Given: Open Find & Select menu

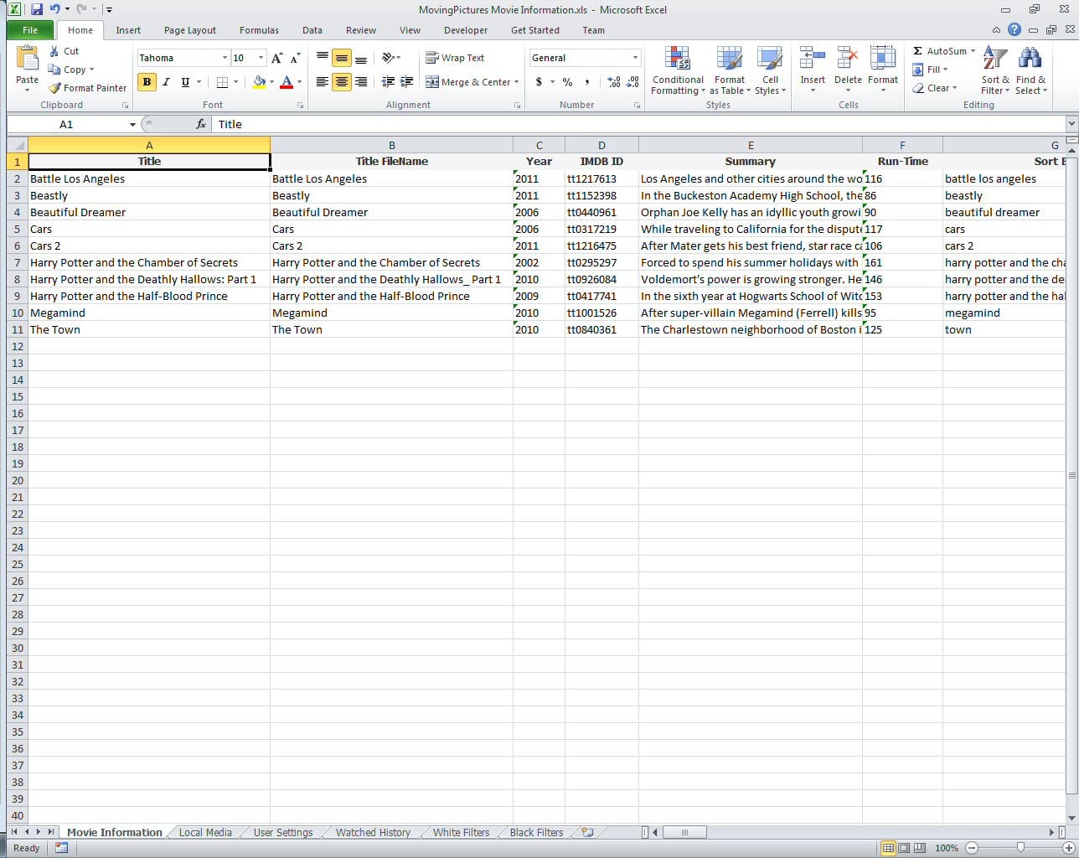Looking at the screenshot, I should coord(1030,70).
